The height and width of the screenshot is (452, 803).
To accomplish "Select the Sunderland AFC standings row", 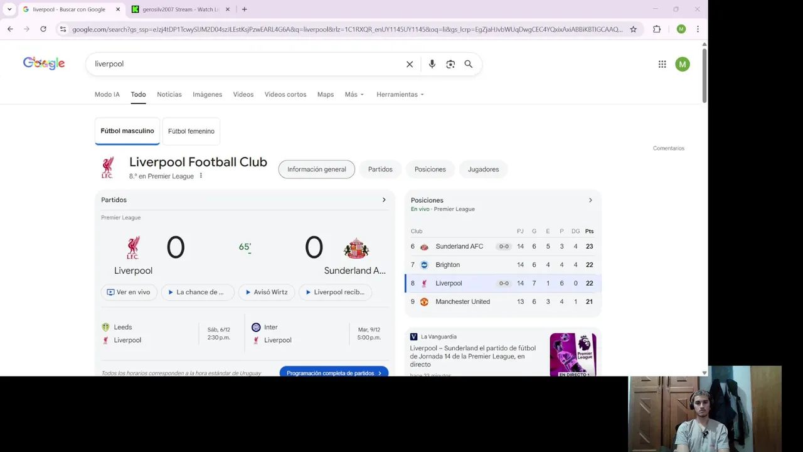I will point(503,247).
